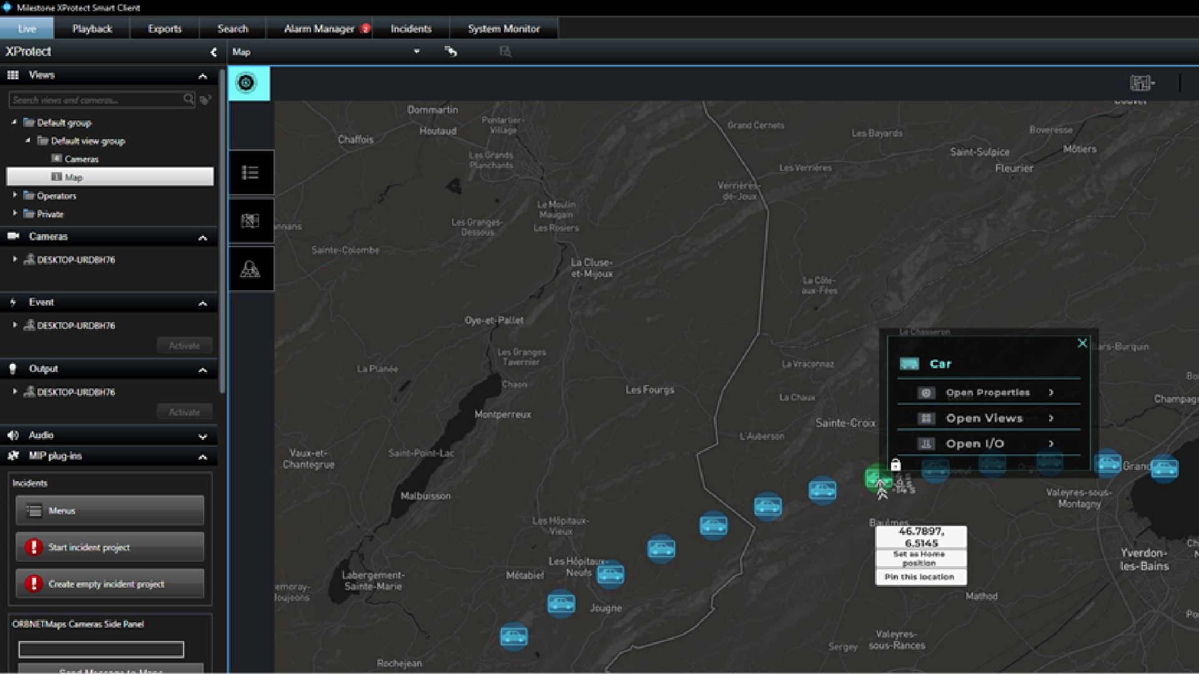Collapse the Cameras section
This screenshot has width=1199, height=674.
(202, 238)
